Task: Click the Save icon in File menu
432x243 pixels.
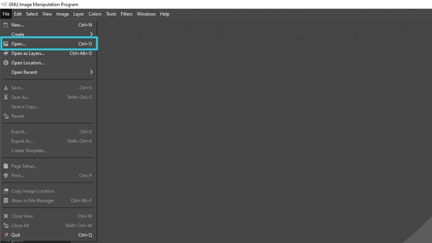Action: tap(6, 88)
